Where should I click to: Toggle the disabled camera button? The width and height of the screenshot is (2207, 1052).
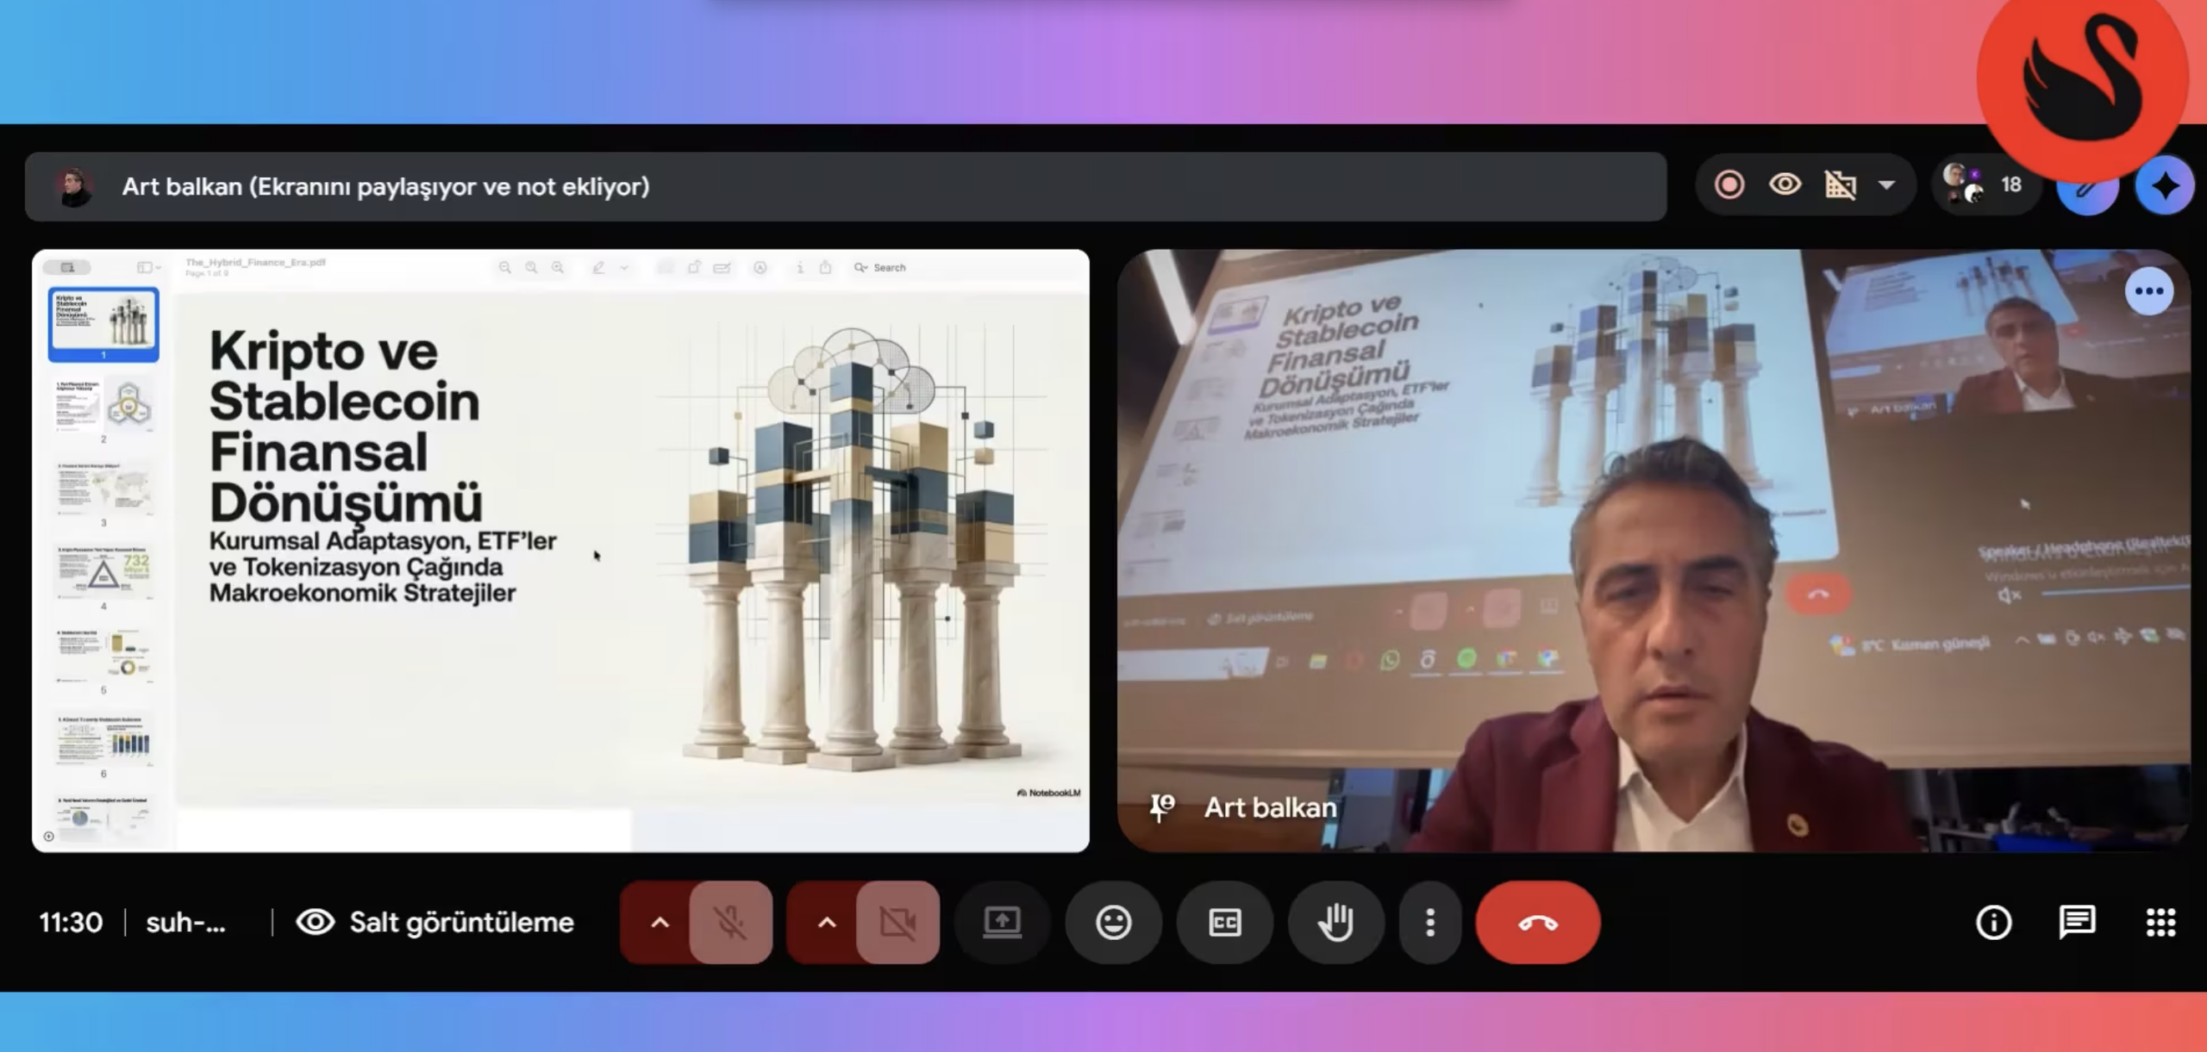(x=897, y=923)
